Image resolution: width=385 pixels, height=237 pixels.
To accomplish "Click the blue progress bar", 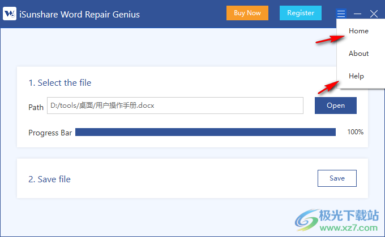I will click(x=206, y=132).
